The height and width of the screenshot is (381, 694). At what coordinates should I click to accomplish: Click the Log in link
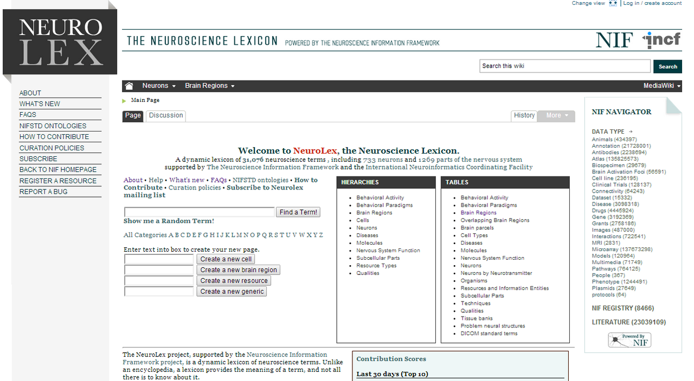(631, 3)
